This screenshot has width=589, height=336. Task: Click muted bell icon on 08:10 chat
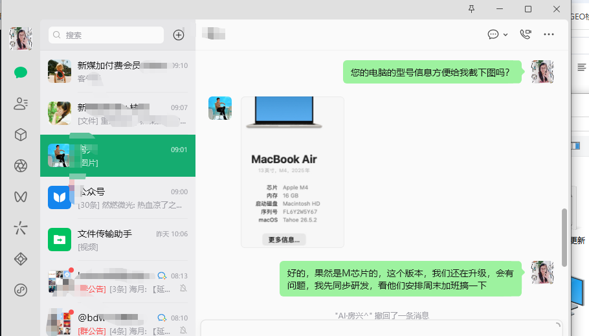183,330
